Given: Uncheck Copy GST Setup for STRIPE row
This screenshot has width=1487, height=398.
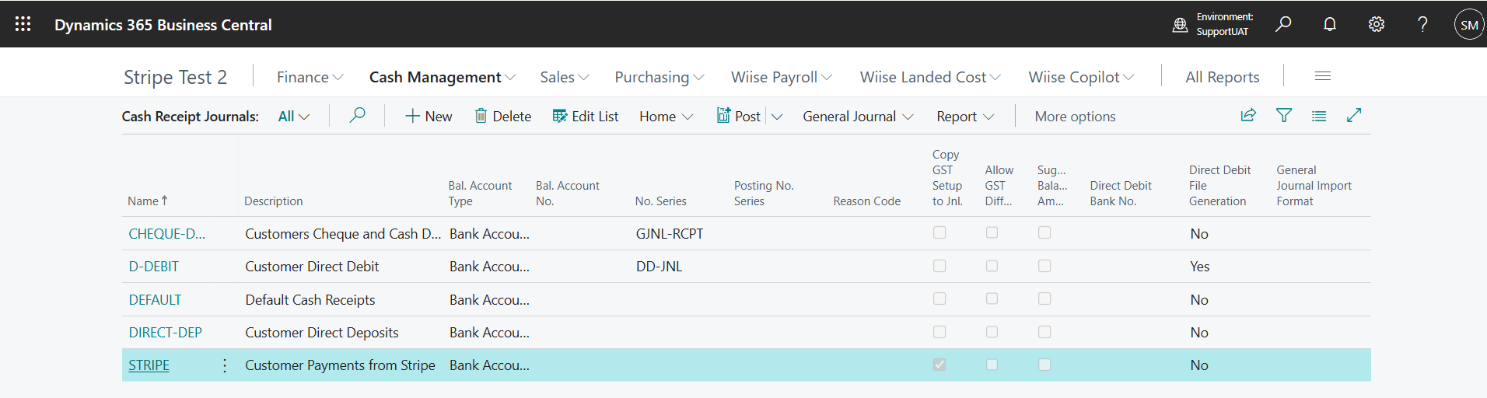Looking at the screenshot, I should click(x=939, y=365).
